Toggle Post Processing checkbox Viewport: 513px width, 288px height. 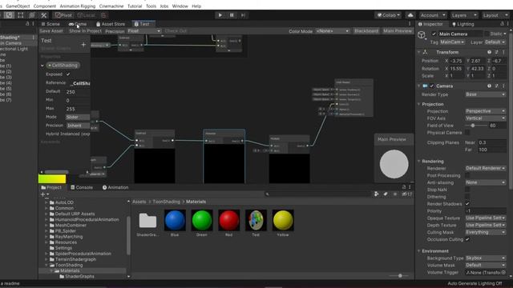click(x=467, y=176)
